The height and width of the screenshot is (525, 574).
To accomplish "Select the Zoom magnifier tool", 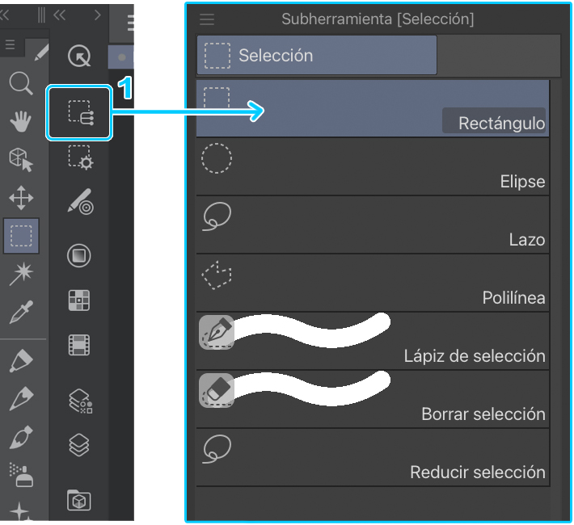I will tap(20, 82).
